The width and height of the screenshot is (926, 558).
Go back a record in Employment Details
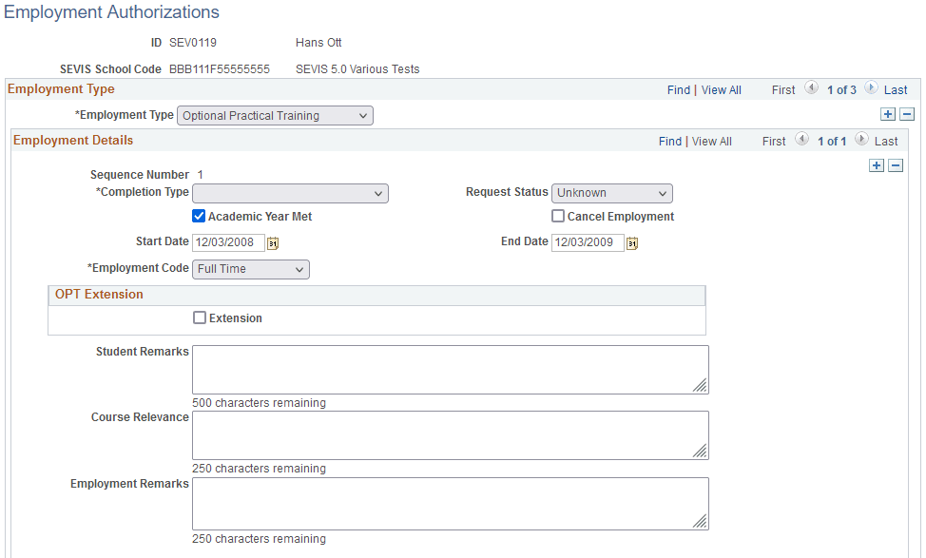coord(801,140)
